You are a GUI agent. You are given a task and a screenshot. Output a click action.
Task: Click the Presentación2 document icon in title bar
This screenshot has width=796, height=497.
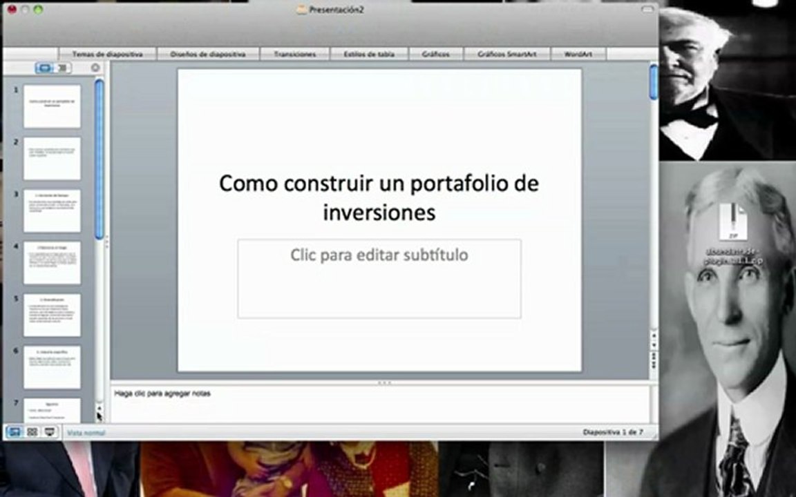click(301, 10)
